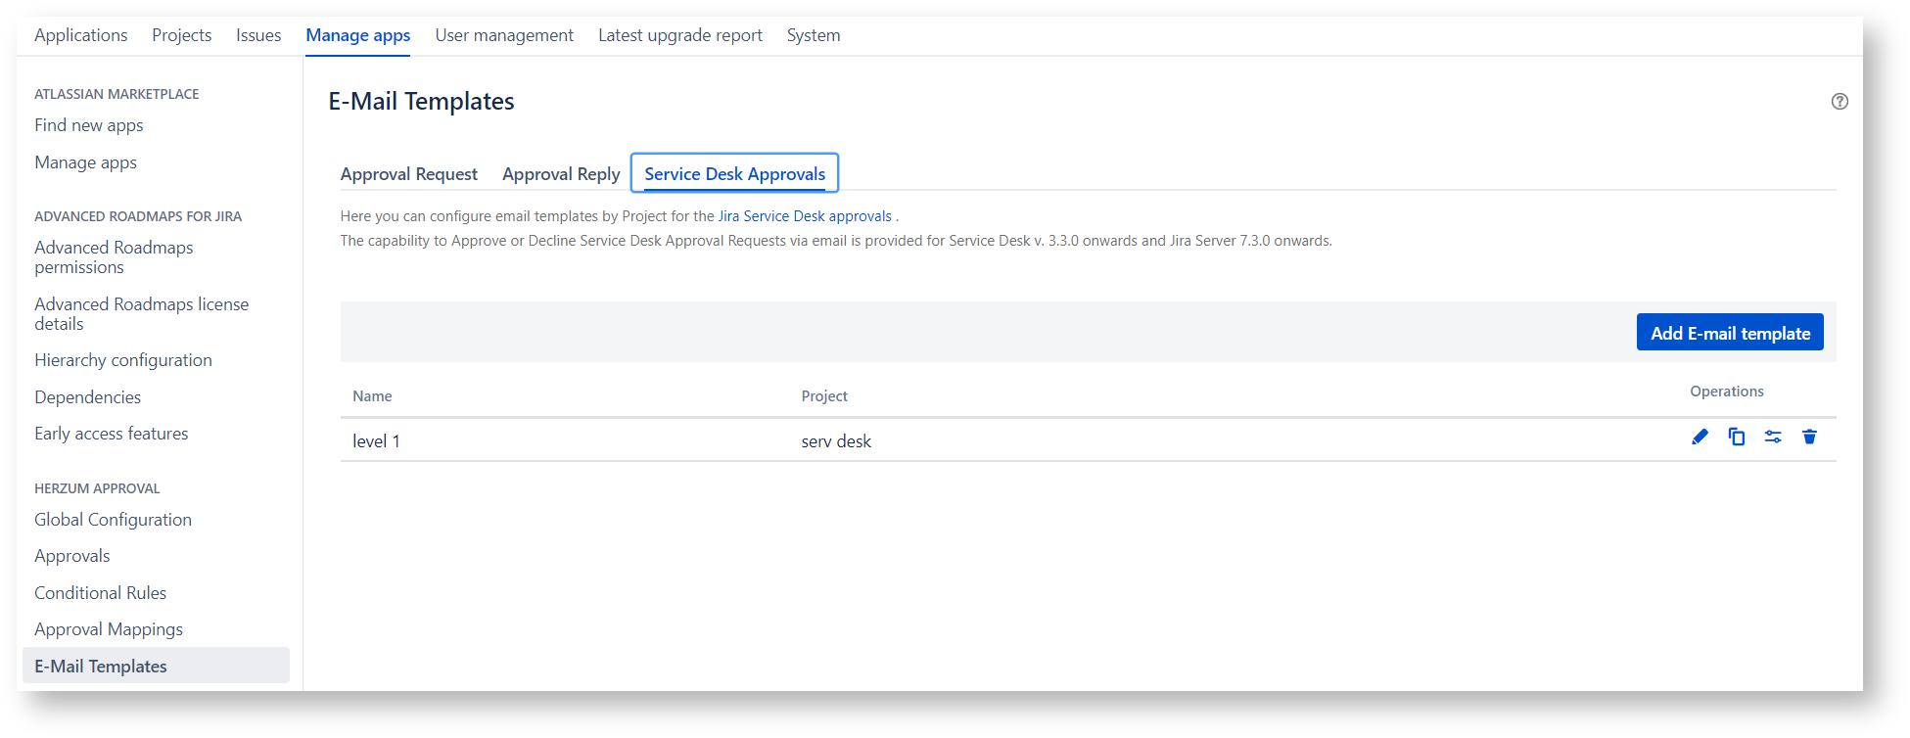Viewport: 1910px width, 738px height.
Task: Click the copy icon for level 1 template
Action: 1736,437
